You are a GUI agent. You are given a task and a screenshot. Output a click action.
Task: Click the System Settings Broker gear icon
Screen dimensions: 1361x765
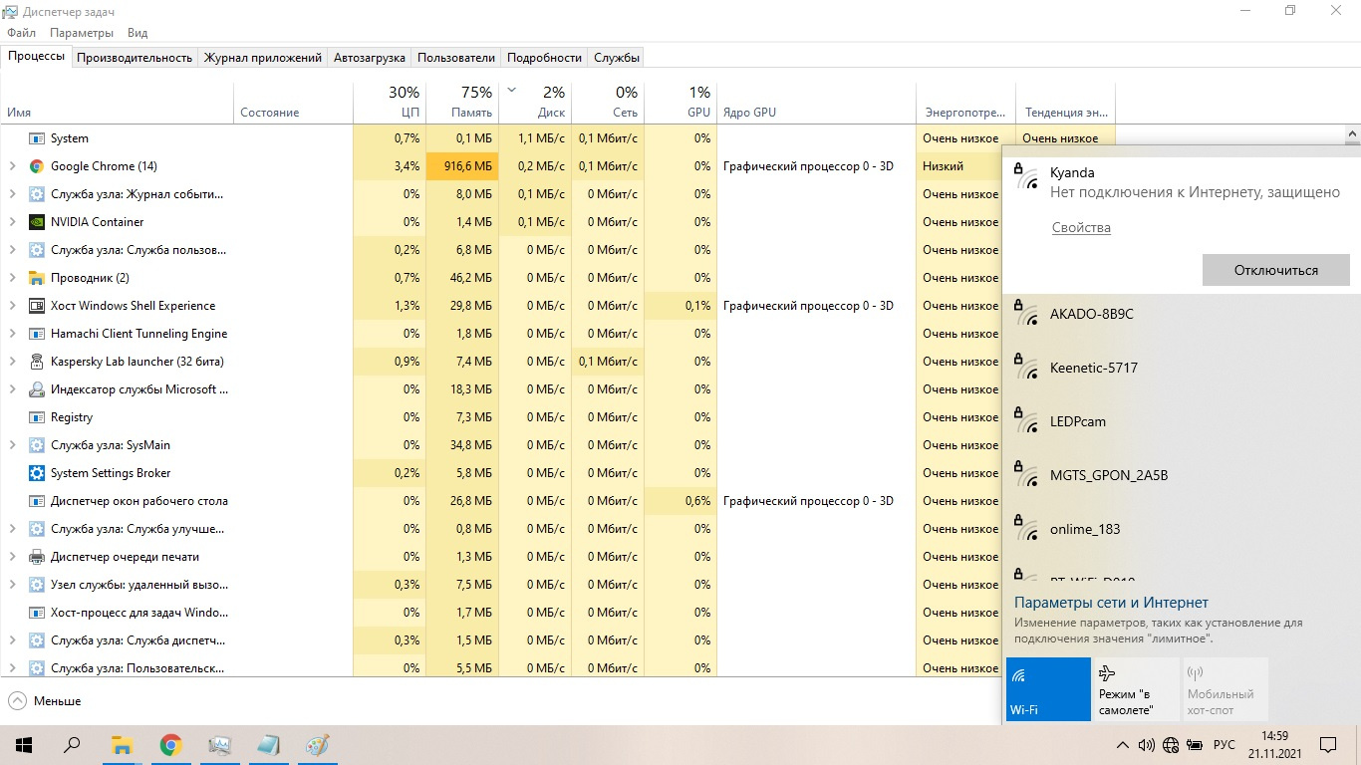37,473
